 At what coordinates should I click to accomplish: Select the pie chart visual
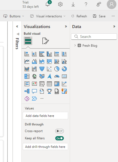pos(57,69)
